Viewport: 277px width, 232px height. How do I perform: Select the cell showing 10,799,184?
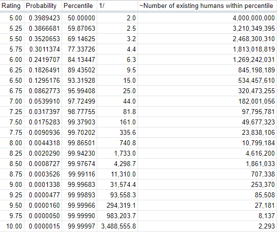[208, 143]
